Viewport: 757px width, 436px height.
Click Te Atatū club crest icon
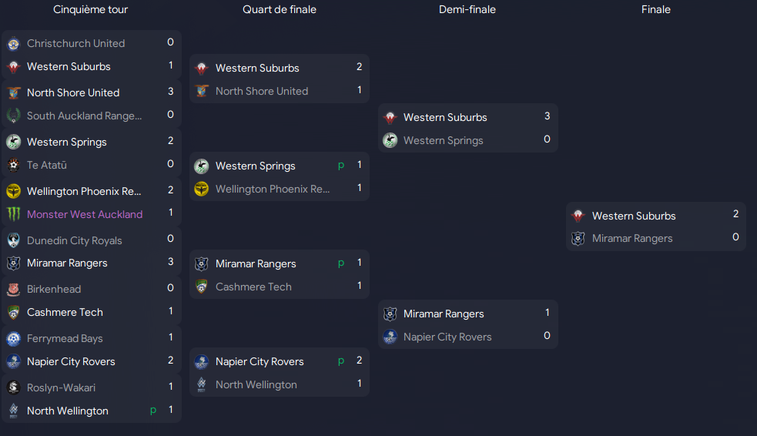pos(14,165)
